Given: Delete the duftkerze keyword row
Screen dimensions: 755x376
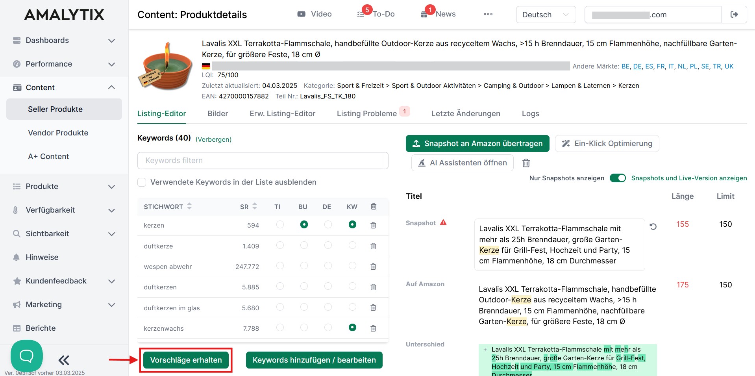Looking at the screenshot, I should [x=373, y=246].
